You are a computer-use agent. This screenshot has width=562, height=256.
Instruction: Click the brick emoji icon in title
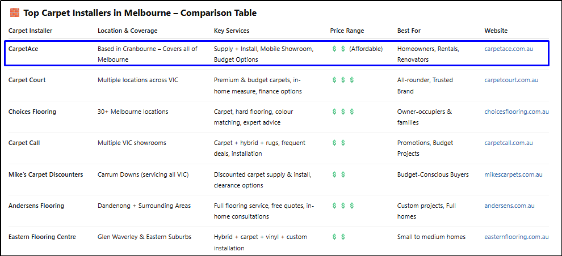(14, 13)
